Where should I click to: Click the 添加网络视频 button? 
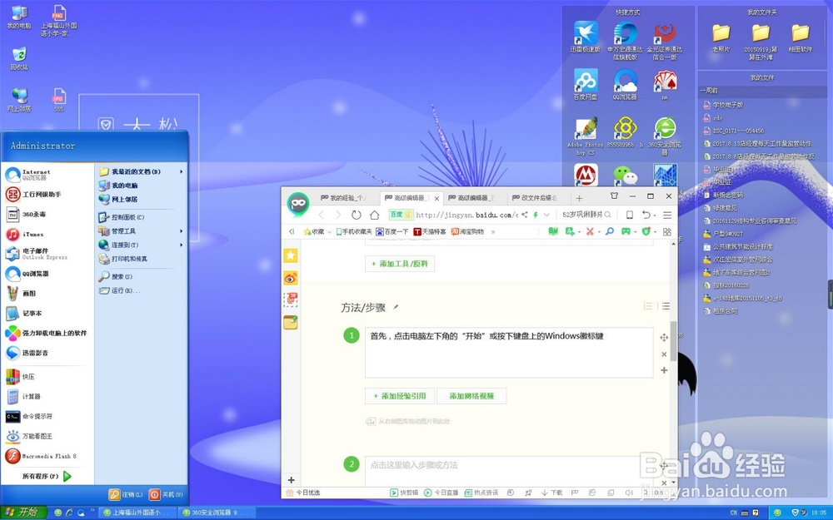pos(471,396)
